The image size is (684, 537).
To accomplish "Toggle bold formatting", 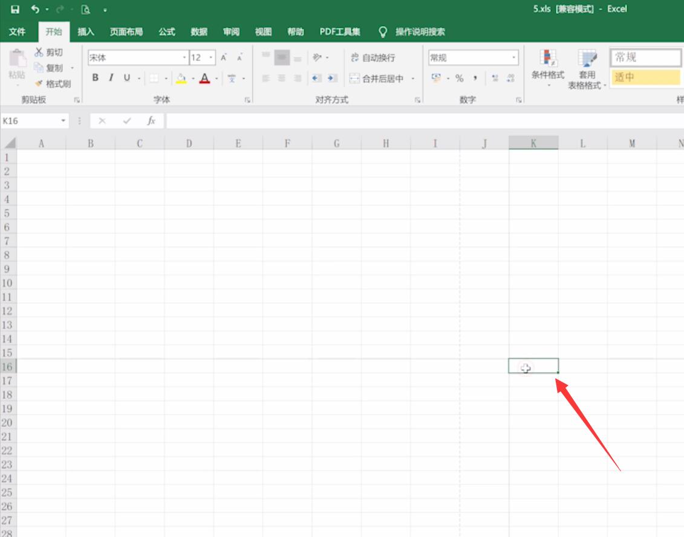I will [x=95, y=77].
